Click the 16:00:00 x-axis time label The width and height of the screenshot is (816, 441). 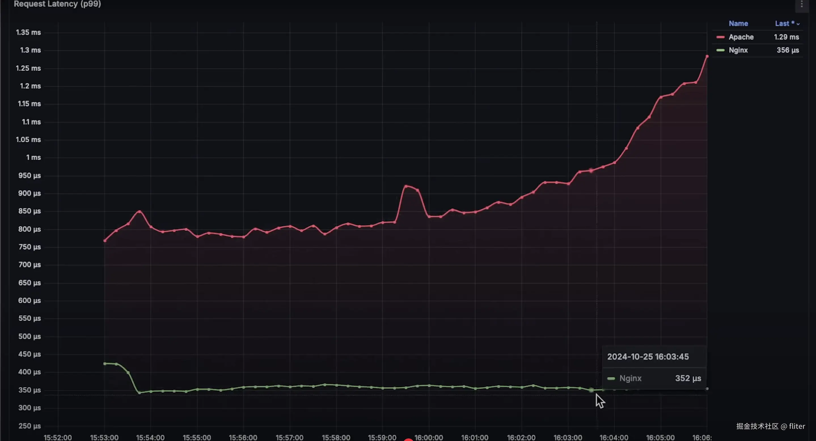pyautogui.click(x=428, y=438)
